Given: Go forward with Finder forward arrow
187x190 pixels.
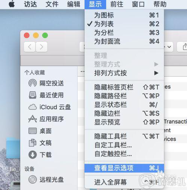Looking at the screenshot, I should 42,47.
